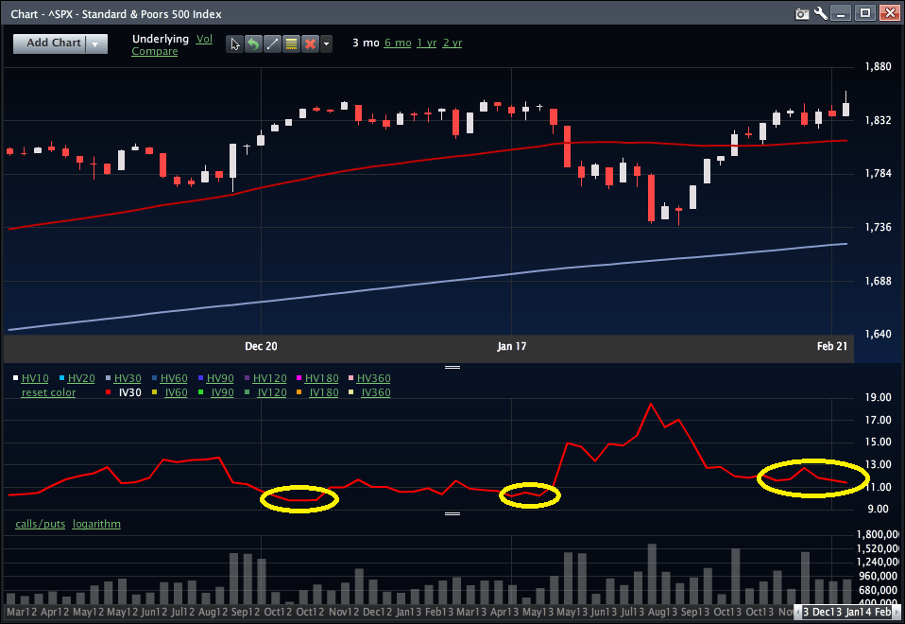This screenshot has width=905, height=624.
Task: Open the Compare link
Action: [154, 51]
